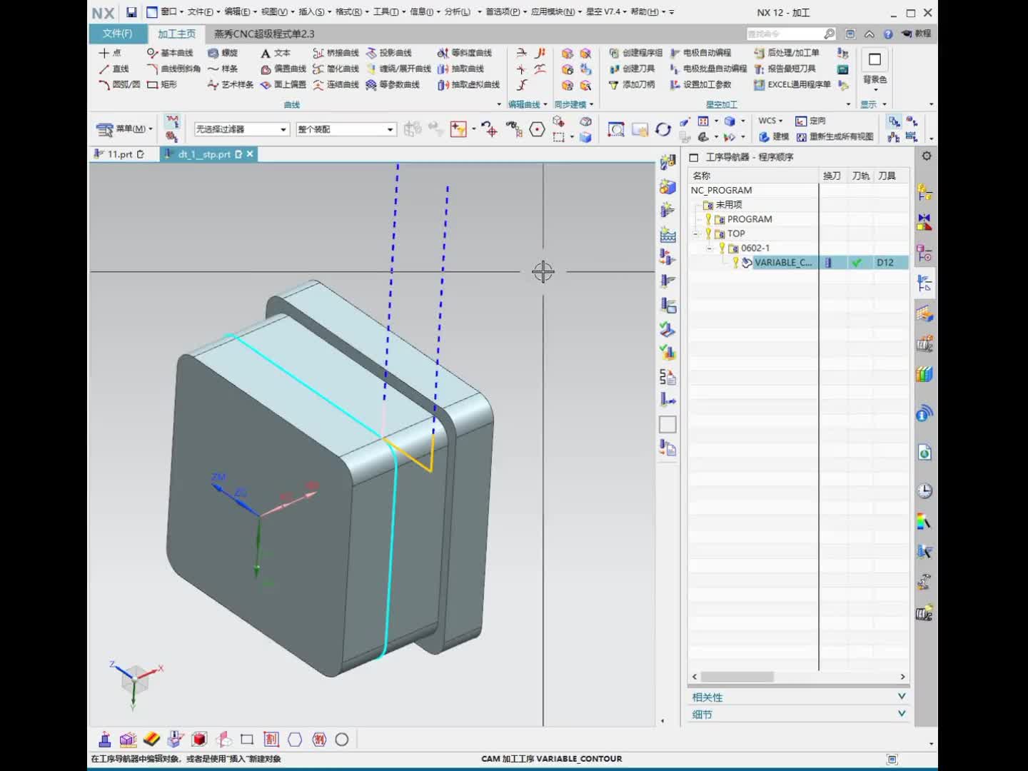Collapse the TOP program group
The image size is (1028, 771).
coord(696,233)
